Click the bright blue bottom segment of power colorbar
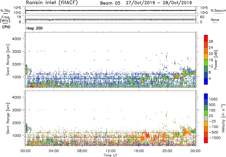The height and width of the screenshot is (157, 226). coord(206,81)
